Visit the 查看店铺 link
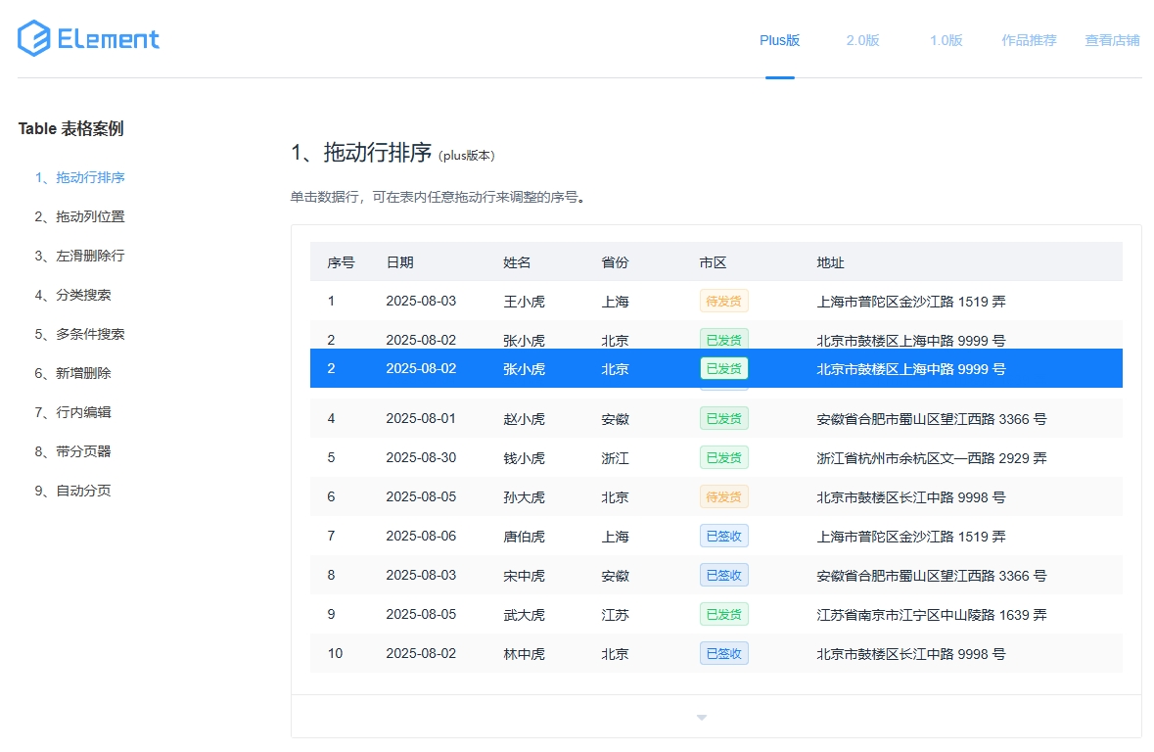The height and width of the screenshot is (752, 1154). point(1112,40)
